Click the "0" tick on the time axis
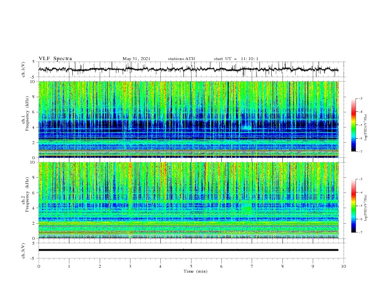 pos(39,266)
